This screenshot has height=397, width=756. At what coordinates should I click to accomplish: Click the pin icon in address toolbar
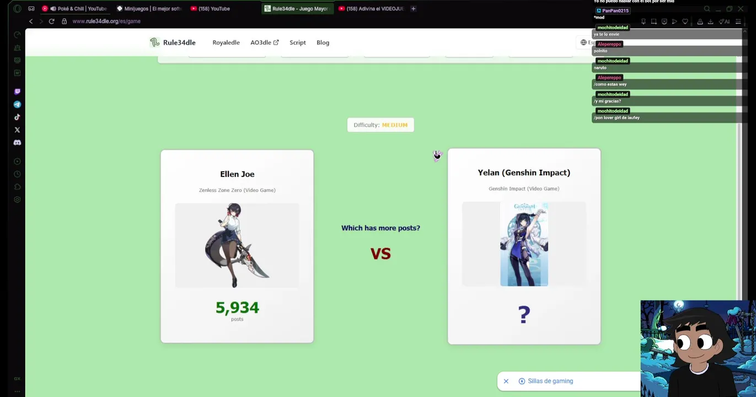(x=644, y=22)
